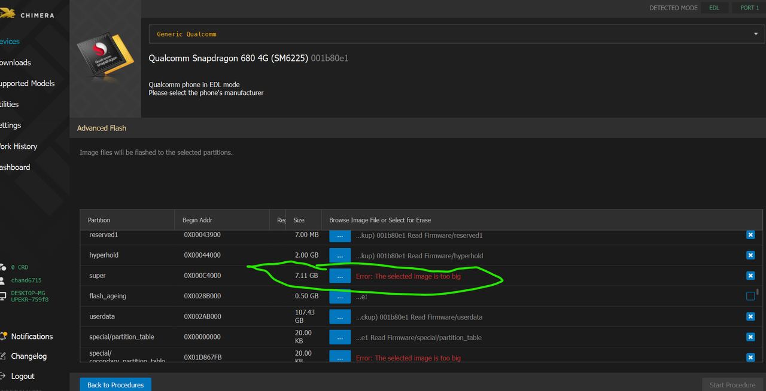Browse image file for hyperhold partition
The height and width of the screenshot is (391, 766).
[x=340, y=255]
